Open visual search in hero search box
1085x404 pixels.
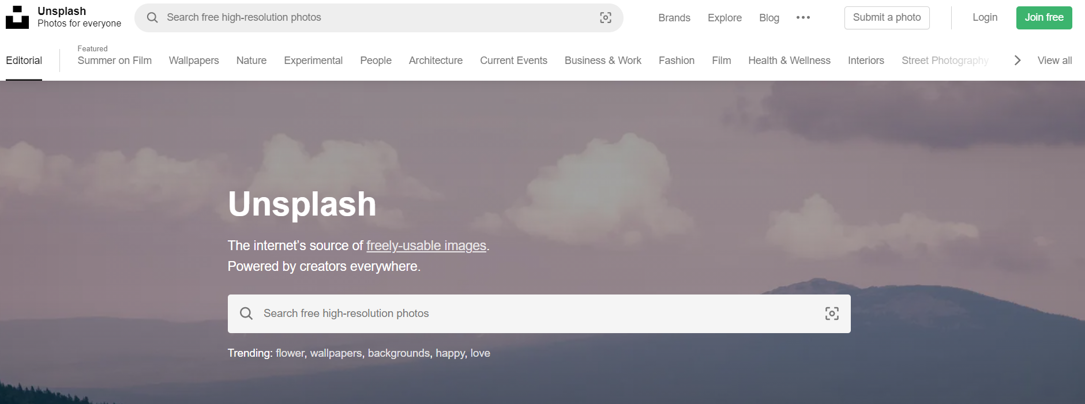832,314
